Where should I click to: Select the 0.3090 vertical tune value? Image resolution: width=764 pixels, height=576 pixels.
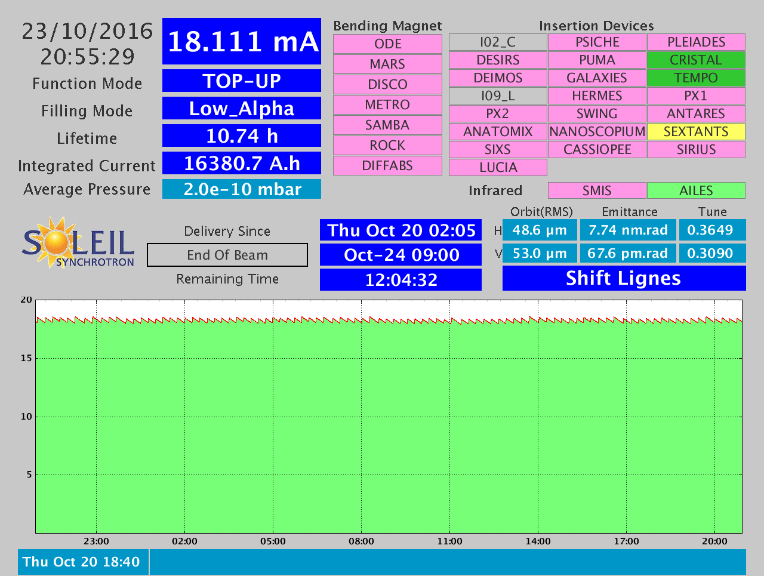(713, 253)
